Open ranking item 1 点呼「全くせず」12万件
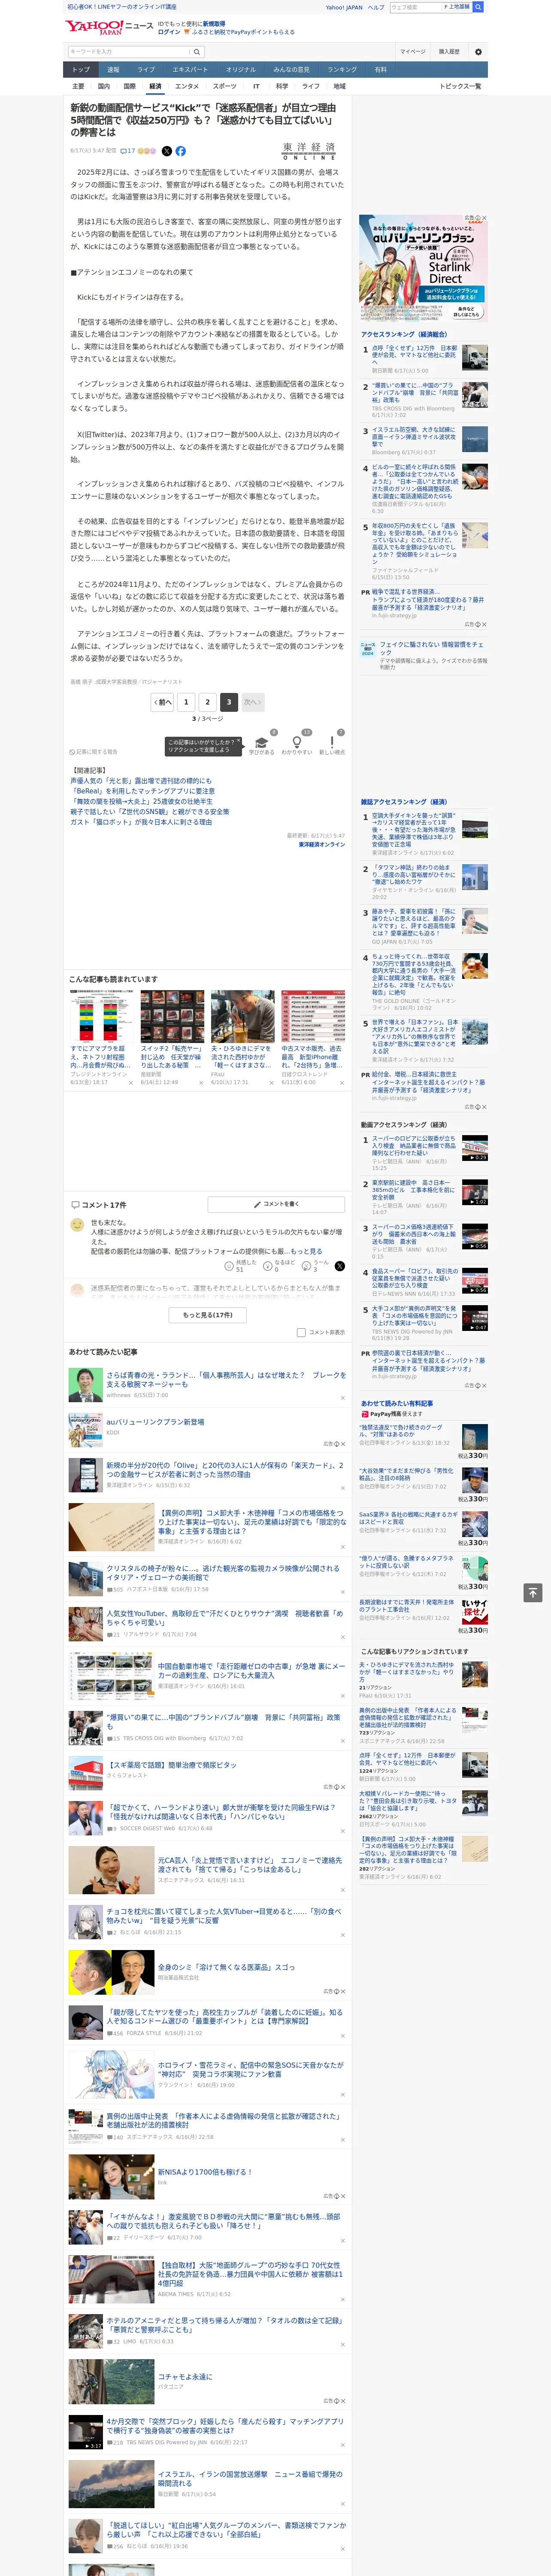 pos(414,356)
